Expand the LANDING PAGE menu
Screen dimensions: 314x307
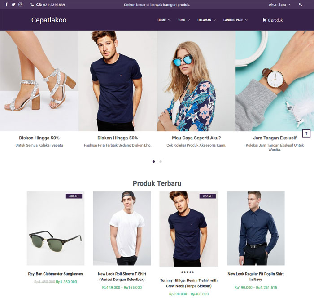pos(235,20)
